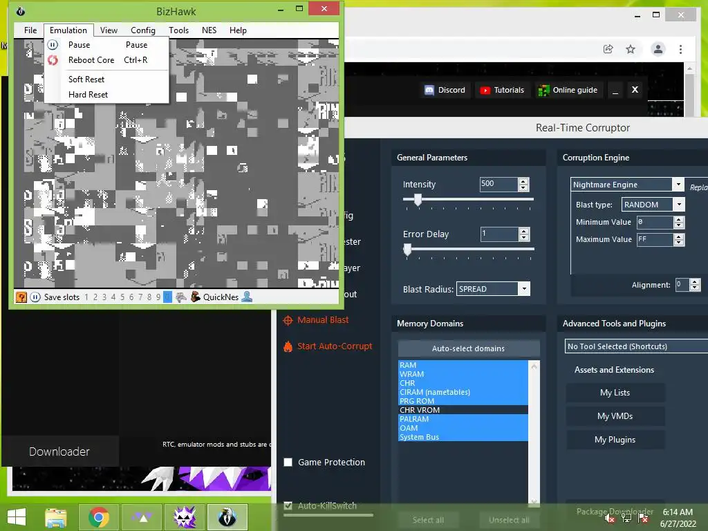Open purple triangles taskbar app
708x531 pixels.
[142, 517]
